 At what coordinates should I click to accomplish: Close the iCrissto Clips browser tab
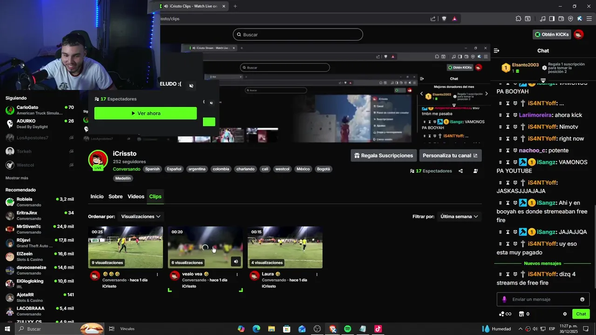223,6
